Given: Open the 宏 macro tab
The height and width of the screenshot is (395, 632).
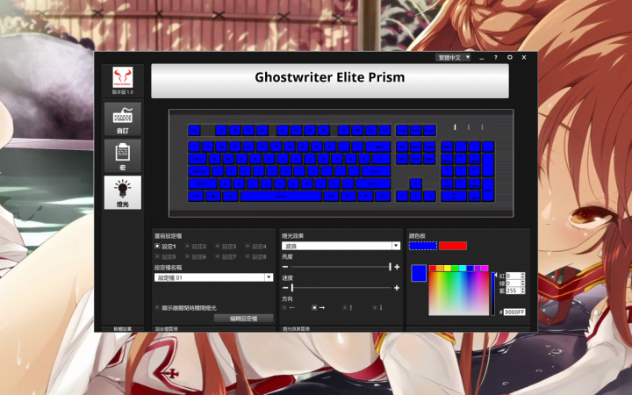Looking at the screenshot, I should (x=123, y=155).
